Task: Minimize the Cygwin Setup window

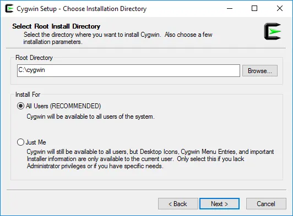Action: click(230, 8)
